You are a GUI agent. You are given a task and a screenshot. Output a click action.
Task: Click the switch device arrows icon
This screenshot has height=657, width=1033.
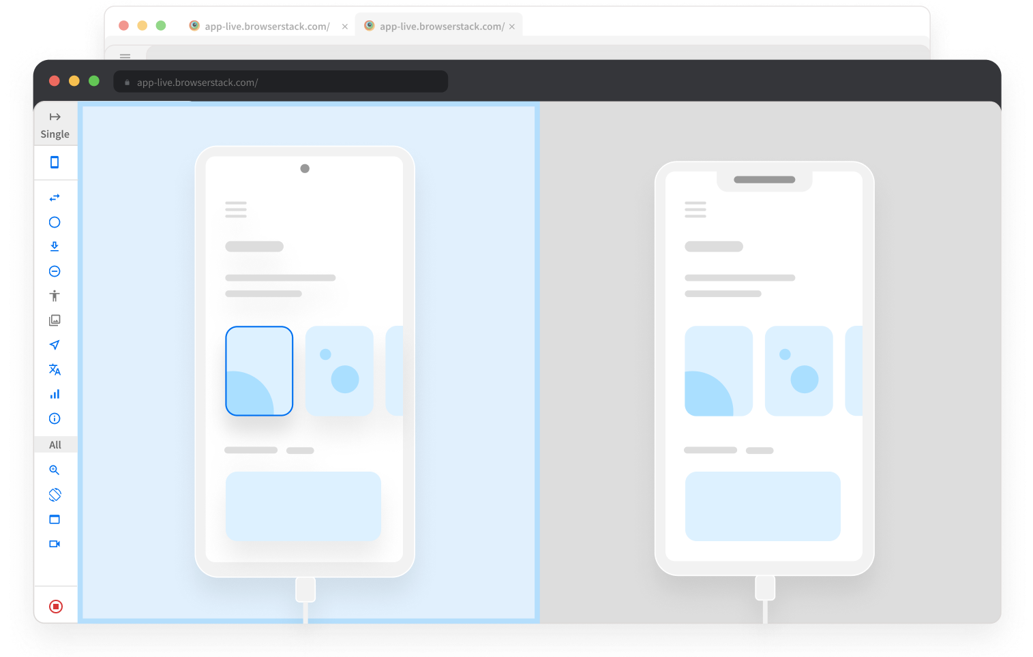55,198
